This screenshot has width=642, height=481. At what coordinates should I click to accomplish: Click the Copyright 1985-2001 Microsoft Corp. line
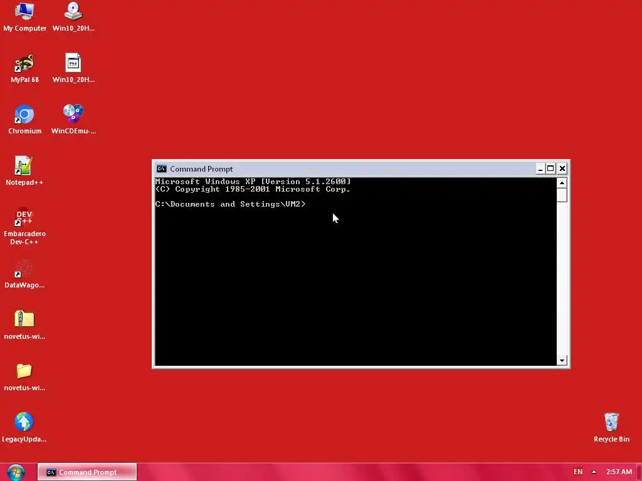pyautogui.click(x=253, y=189)
